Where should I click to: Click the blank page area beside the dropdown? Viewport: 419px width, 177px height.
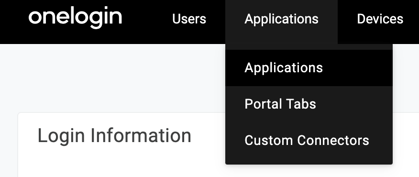[x=112, y=77]
